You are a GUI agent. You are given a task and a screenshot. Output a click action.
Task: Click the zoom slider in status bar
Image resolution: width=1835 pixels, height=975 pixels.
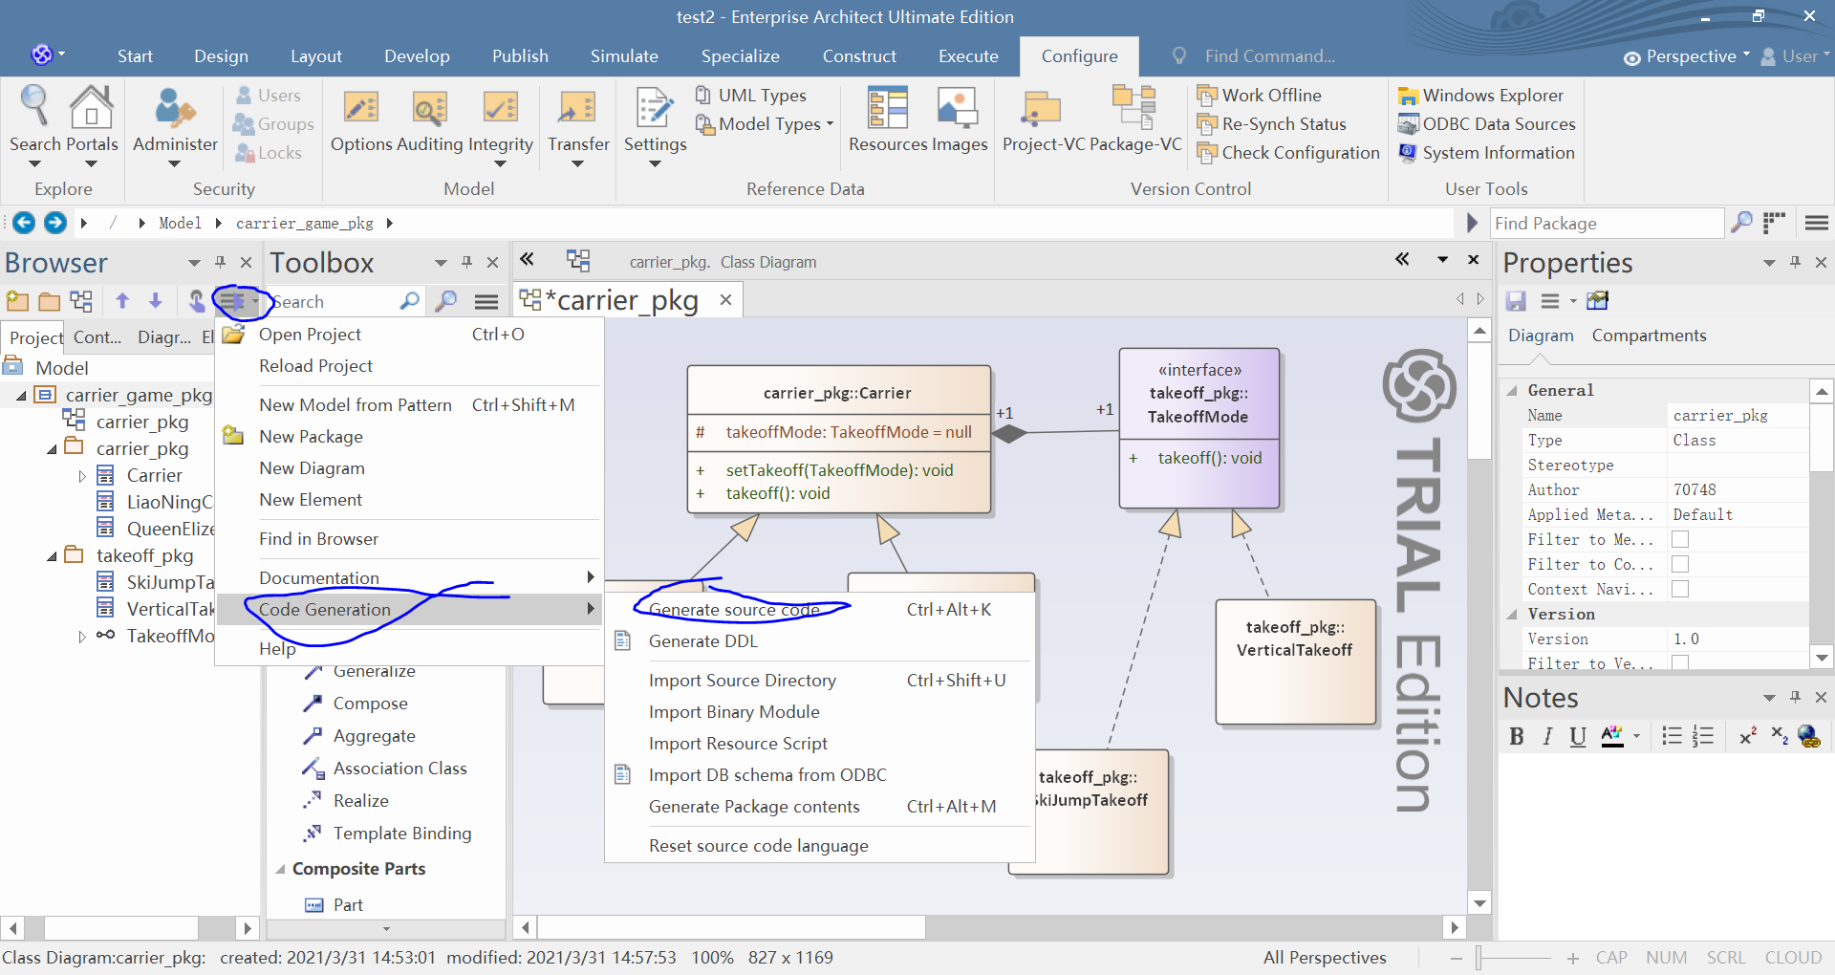coord(1478,957)
